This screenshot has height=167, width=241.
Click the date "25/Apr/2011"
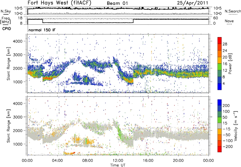point(192,3)
